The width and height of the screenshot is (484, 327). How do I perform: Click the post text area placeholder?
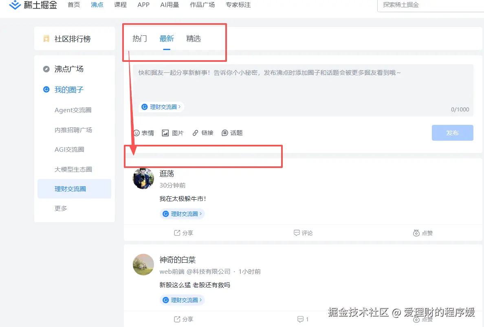(x=269, y=73)
